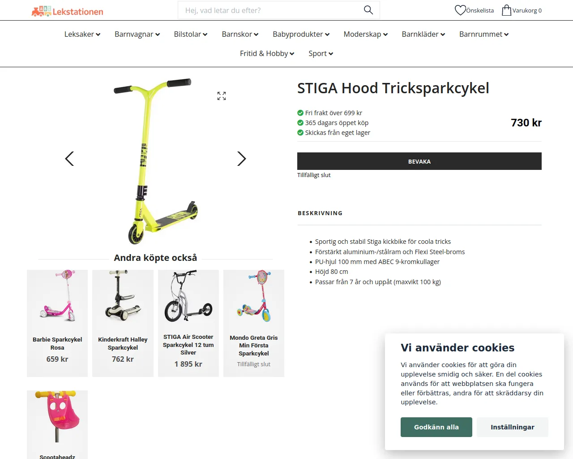Show previous product image
The width and height of the screenshot is (573, 459).
(x=69, y=158)
